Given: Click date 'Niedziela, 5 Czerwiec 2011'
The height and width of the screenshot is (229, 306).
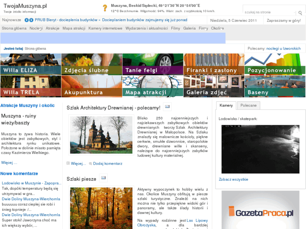Looking at the screenshot, I should click(x=234, y=21).
